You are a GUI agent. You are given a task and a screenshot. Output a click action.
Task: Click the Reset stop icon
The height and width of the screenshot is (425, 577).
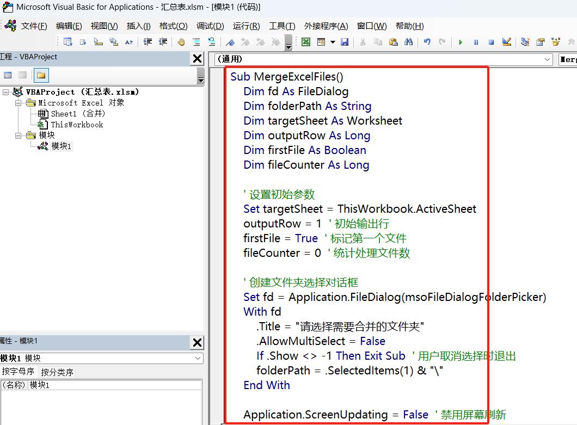point(491,42)
